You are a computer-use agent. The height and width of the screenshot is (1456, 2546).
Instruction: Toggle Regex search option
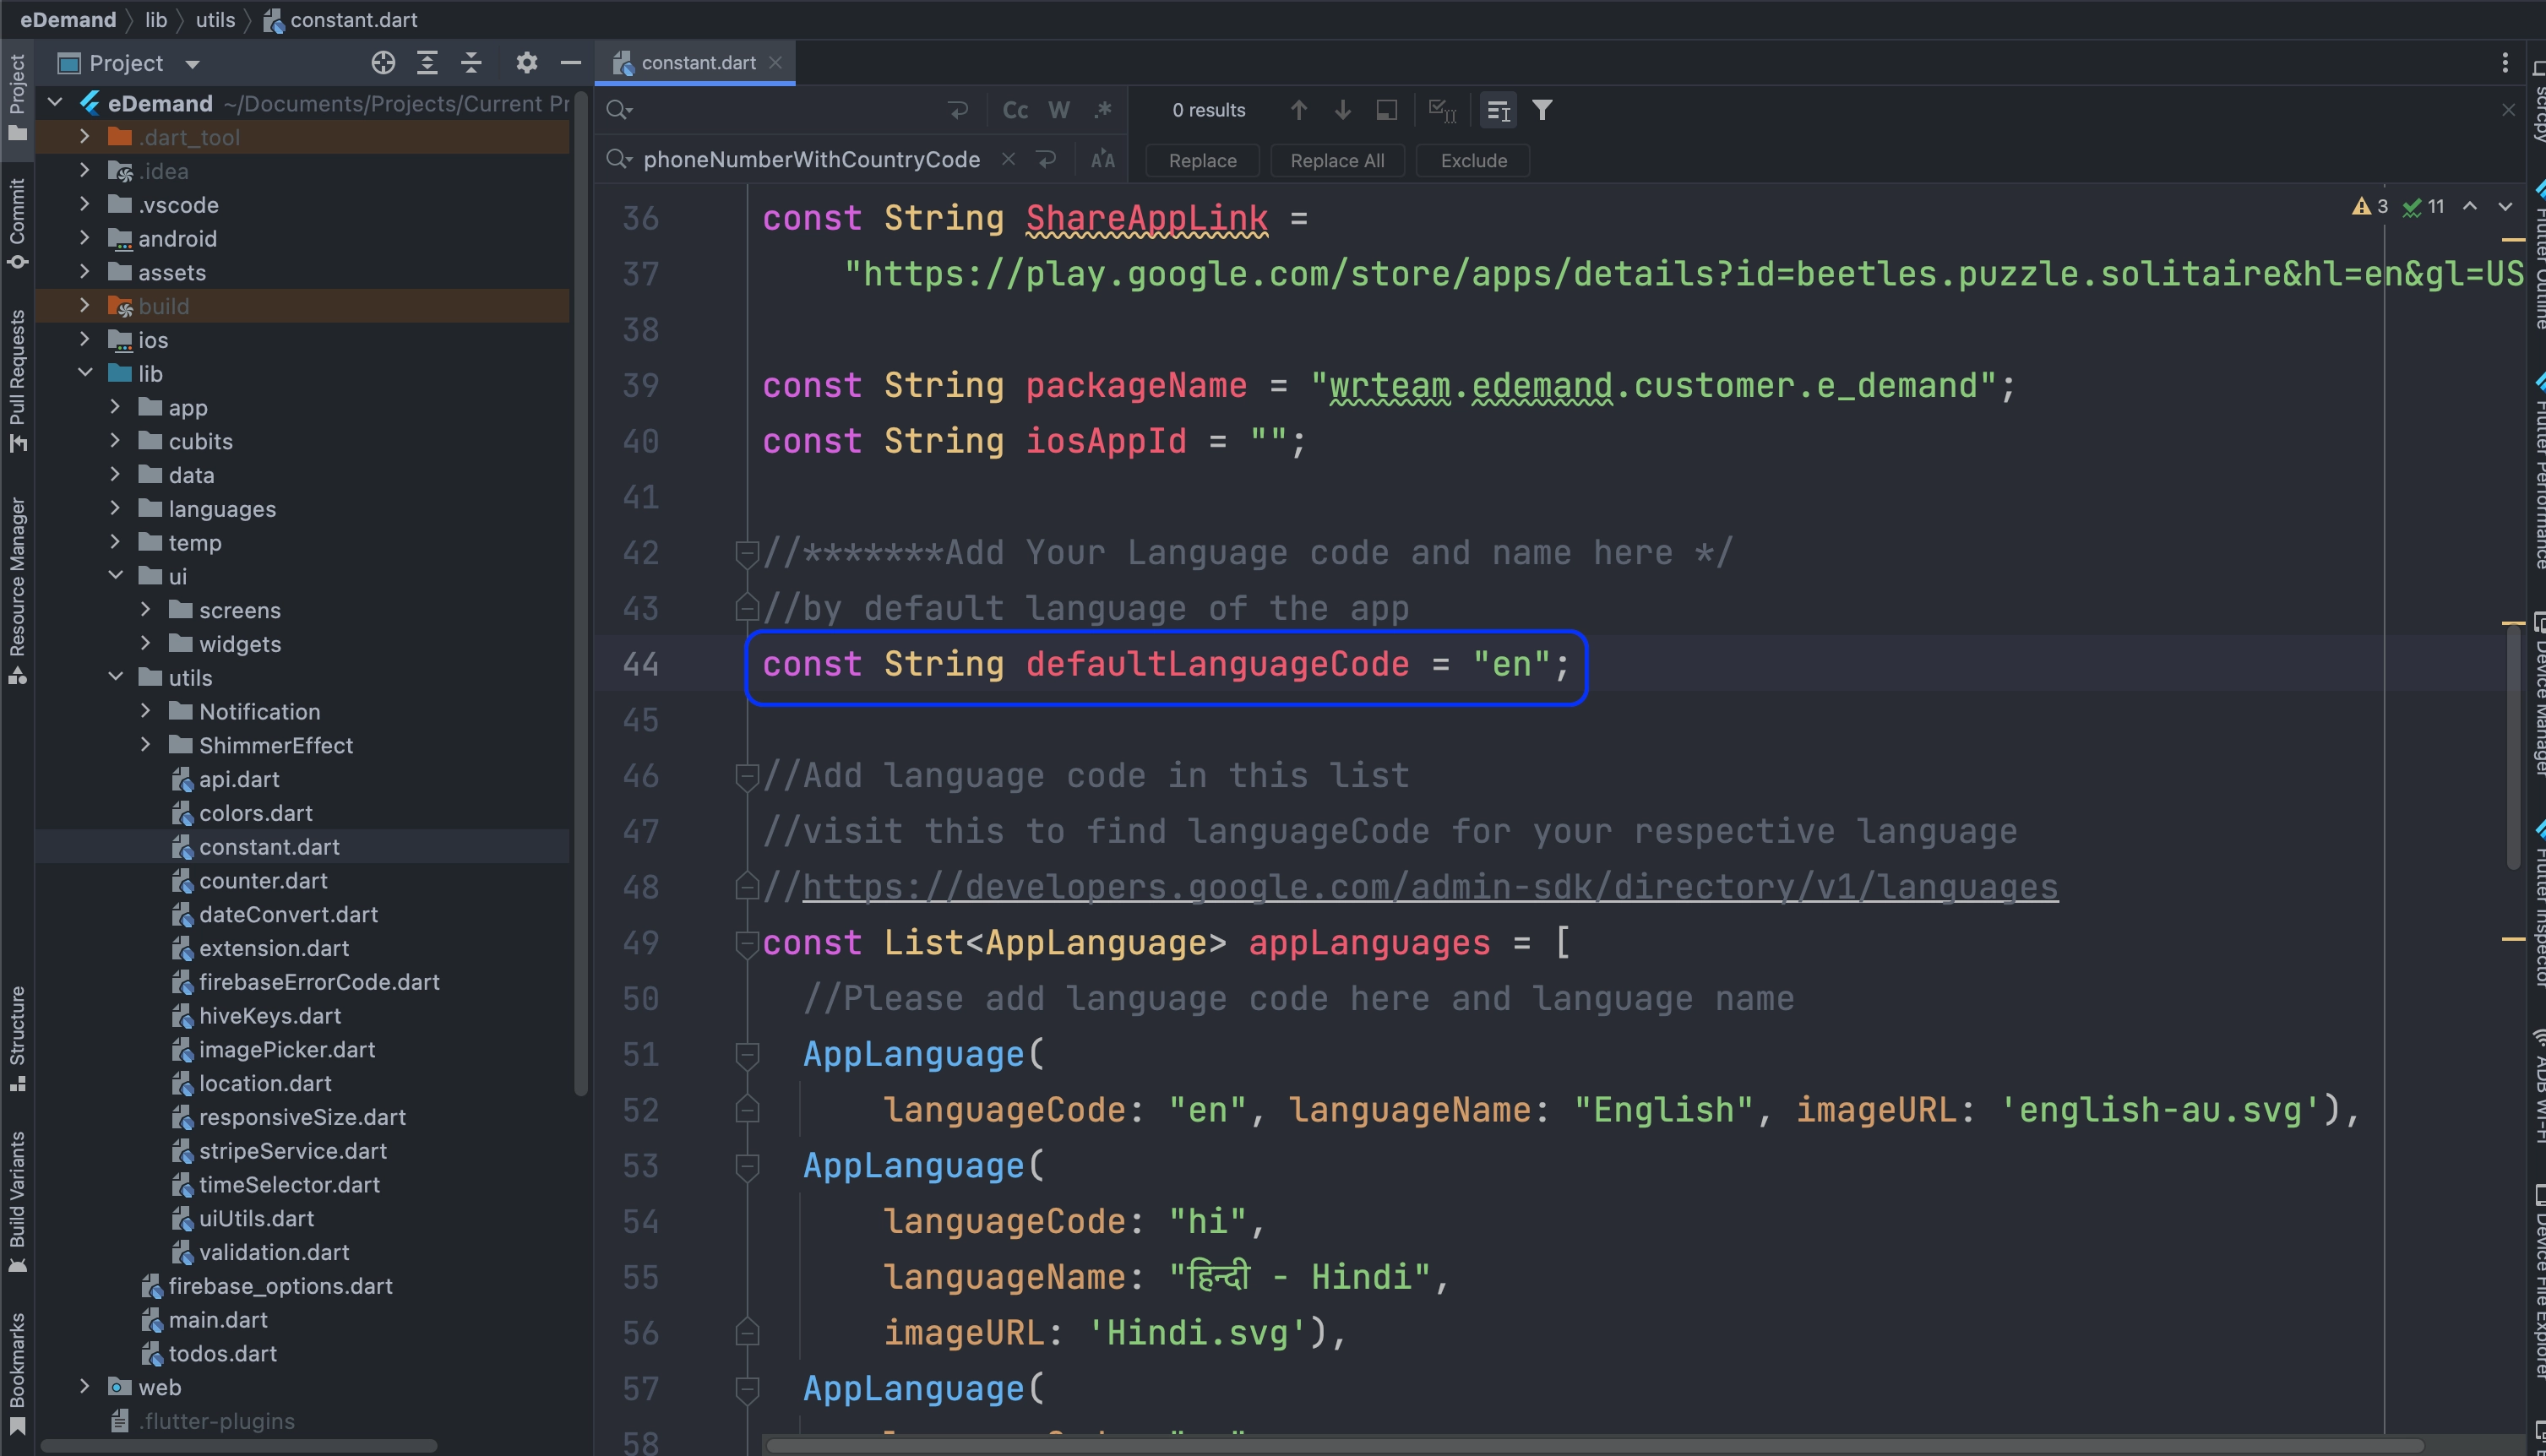click(1103, 110)
